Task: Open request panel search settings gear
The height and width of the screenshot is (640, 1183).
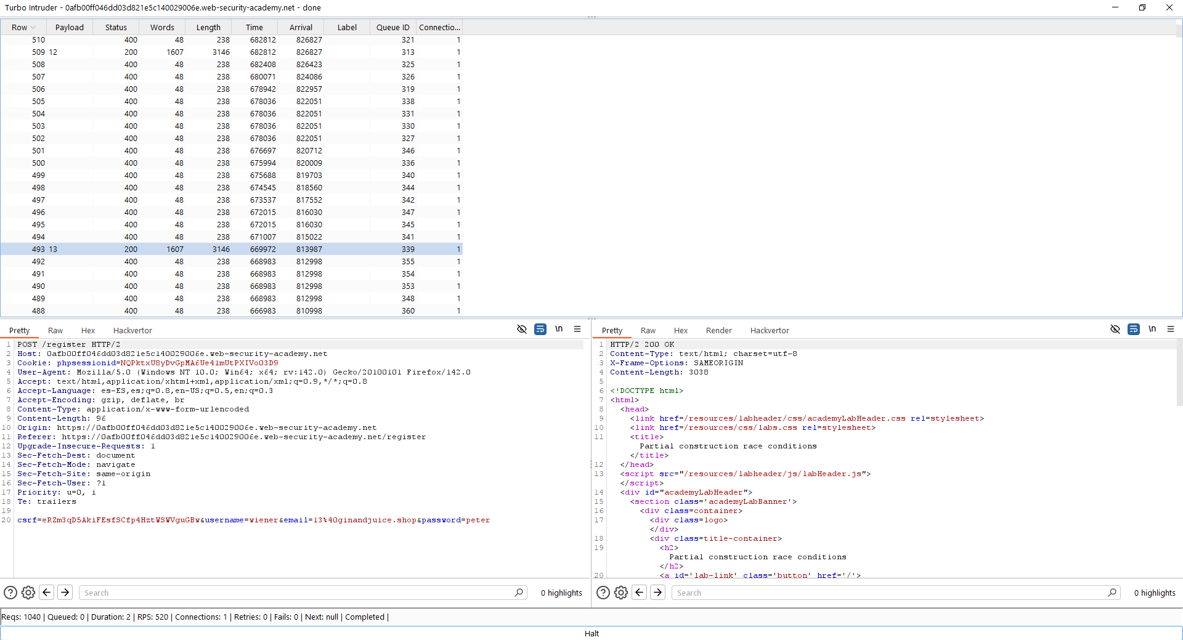Action: [x=28, y=593]
